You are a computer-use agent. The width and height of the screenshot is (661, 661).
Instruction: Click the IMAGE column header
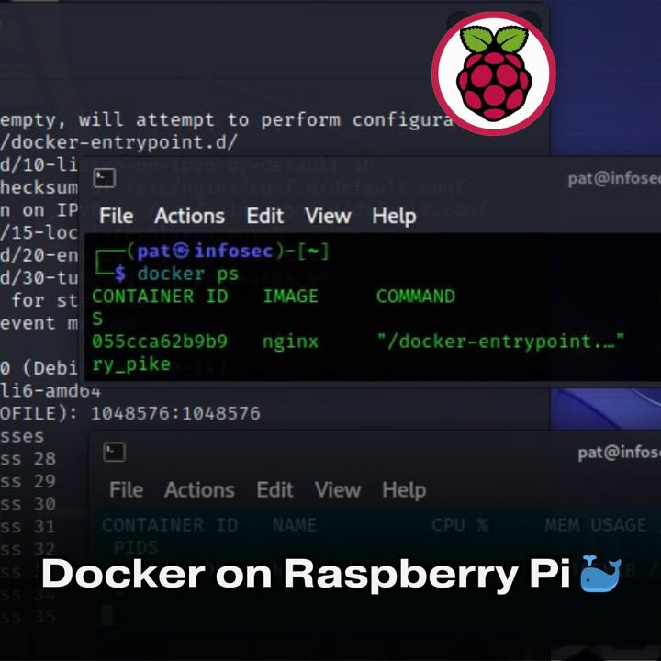click(x=290, y=297)
